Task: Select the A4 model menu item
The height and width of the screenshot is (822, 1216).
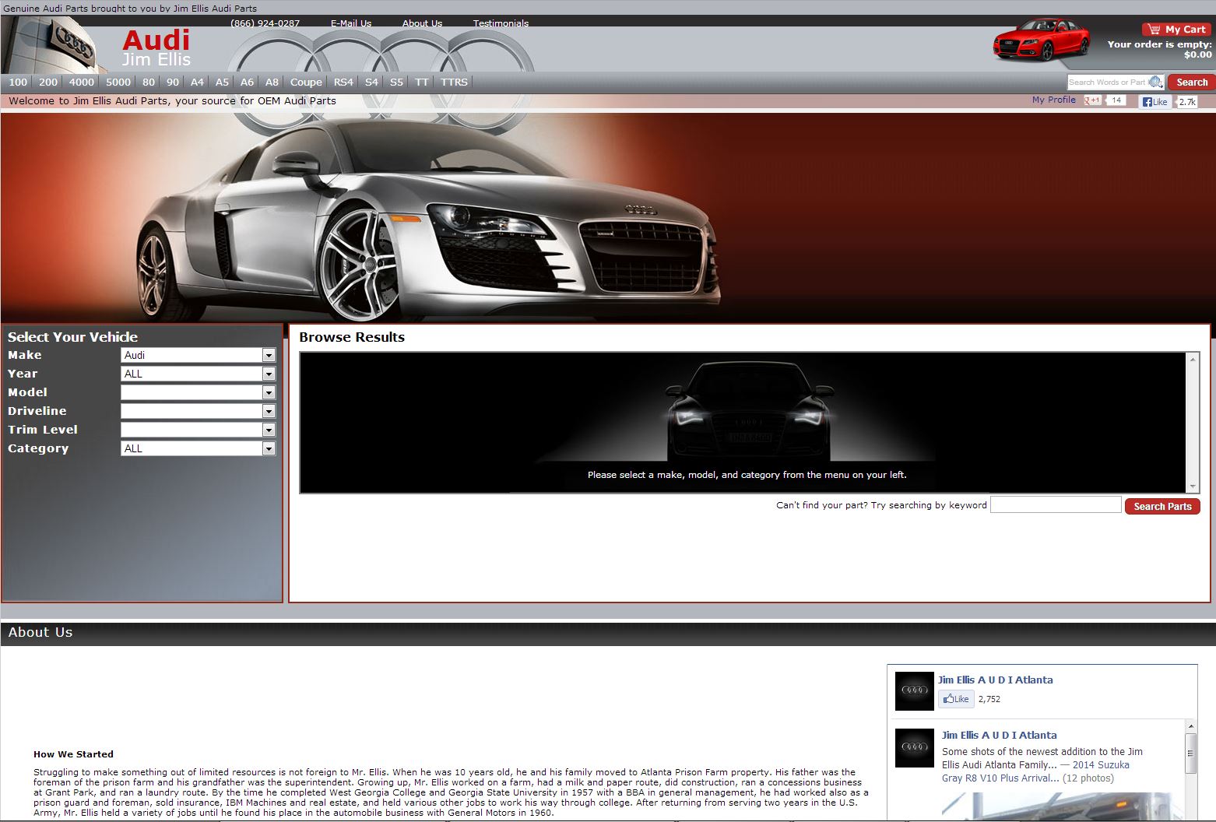Action: [197, 82]
